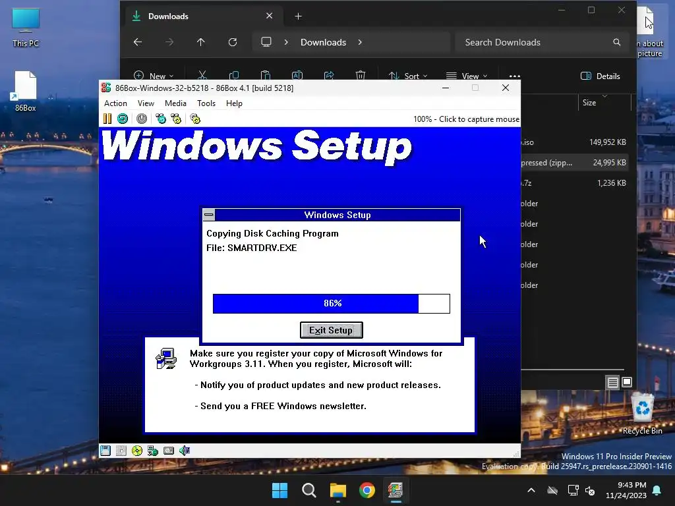The image size is (675, 506).
Task: Click the Share icon in Explorer toolbar
Action: (329, 76)
